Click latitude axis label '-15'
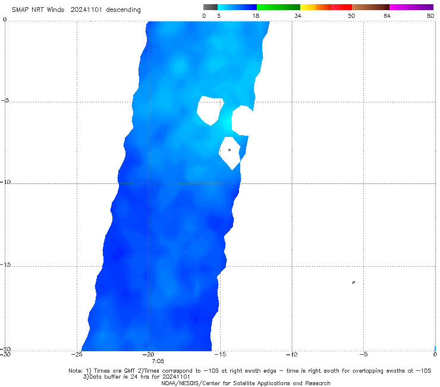Image resolution: width=440 pixels, height=387 pixels. tap(5, 264)
